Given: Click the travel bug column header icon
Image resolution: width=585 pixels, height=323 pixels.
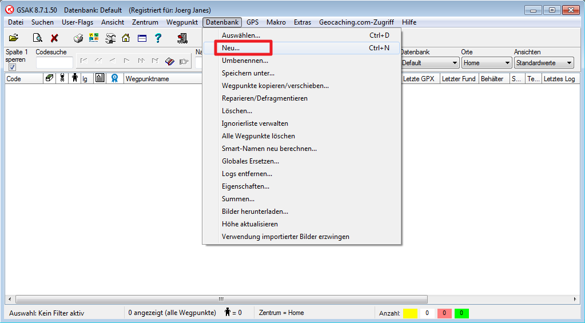Looking at the screenshot, I should point(62,78).
